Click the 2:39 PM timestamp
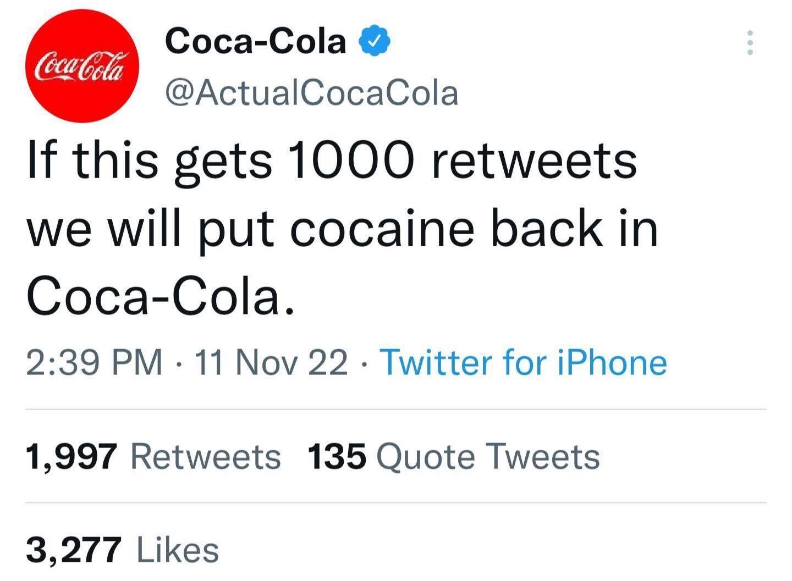 (x=94, y=363)
